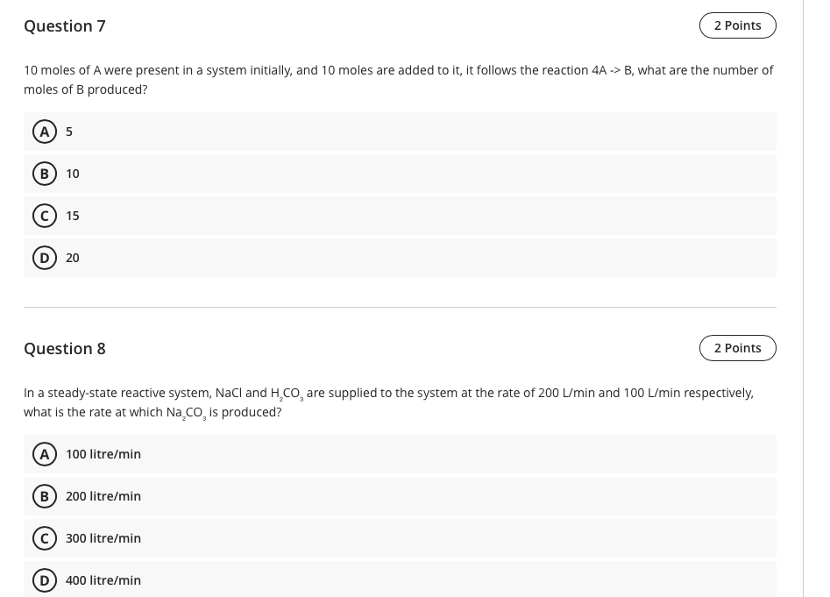
Task: Click the 2 Points badge on Question 7
Action: click(x=737, y=25)
